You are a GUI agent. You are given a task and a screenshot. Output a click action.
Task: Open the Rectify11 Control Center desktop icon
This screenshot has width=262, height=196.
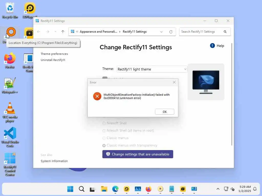[x=10, y=164]
